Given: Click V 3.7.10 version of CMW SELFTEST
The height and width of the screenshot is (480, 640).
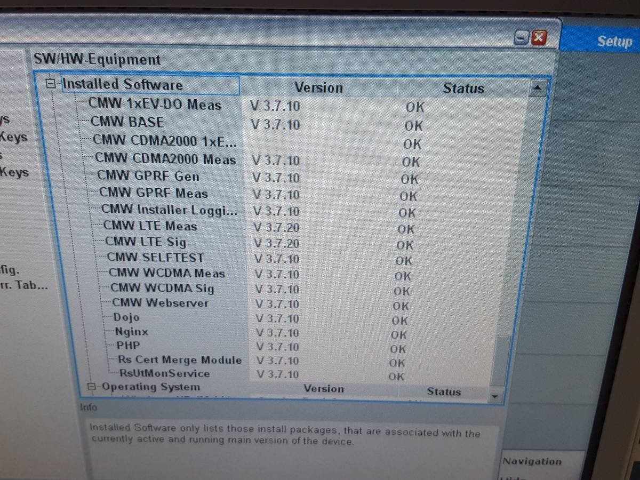Looking at the screenshot, I should pyautogui.click(x=277, y=259).
